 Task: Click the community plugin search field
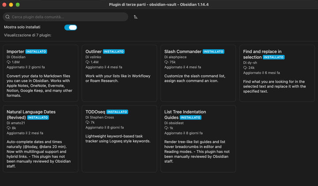pos(65,17)
